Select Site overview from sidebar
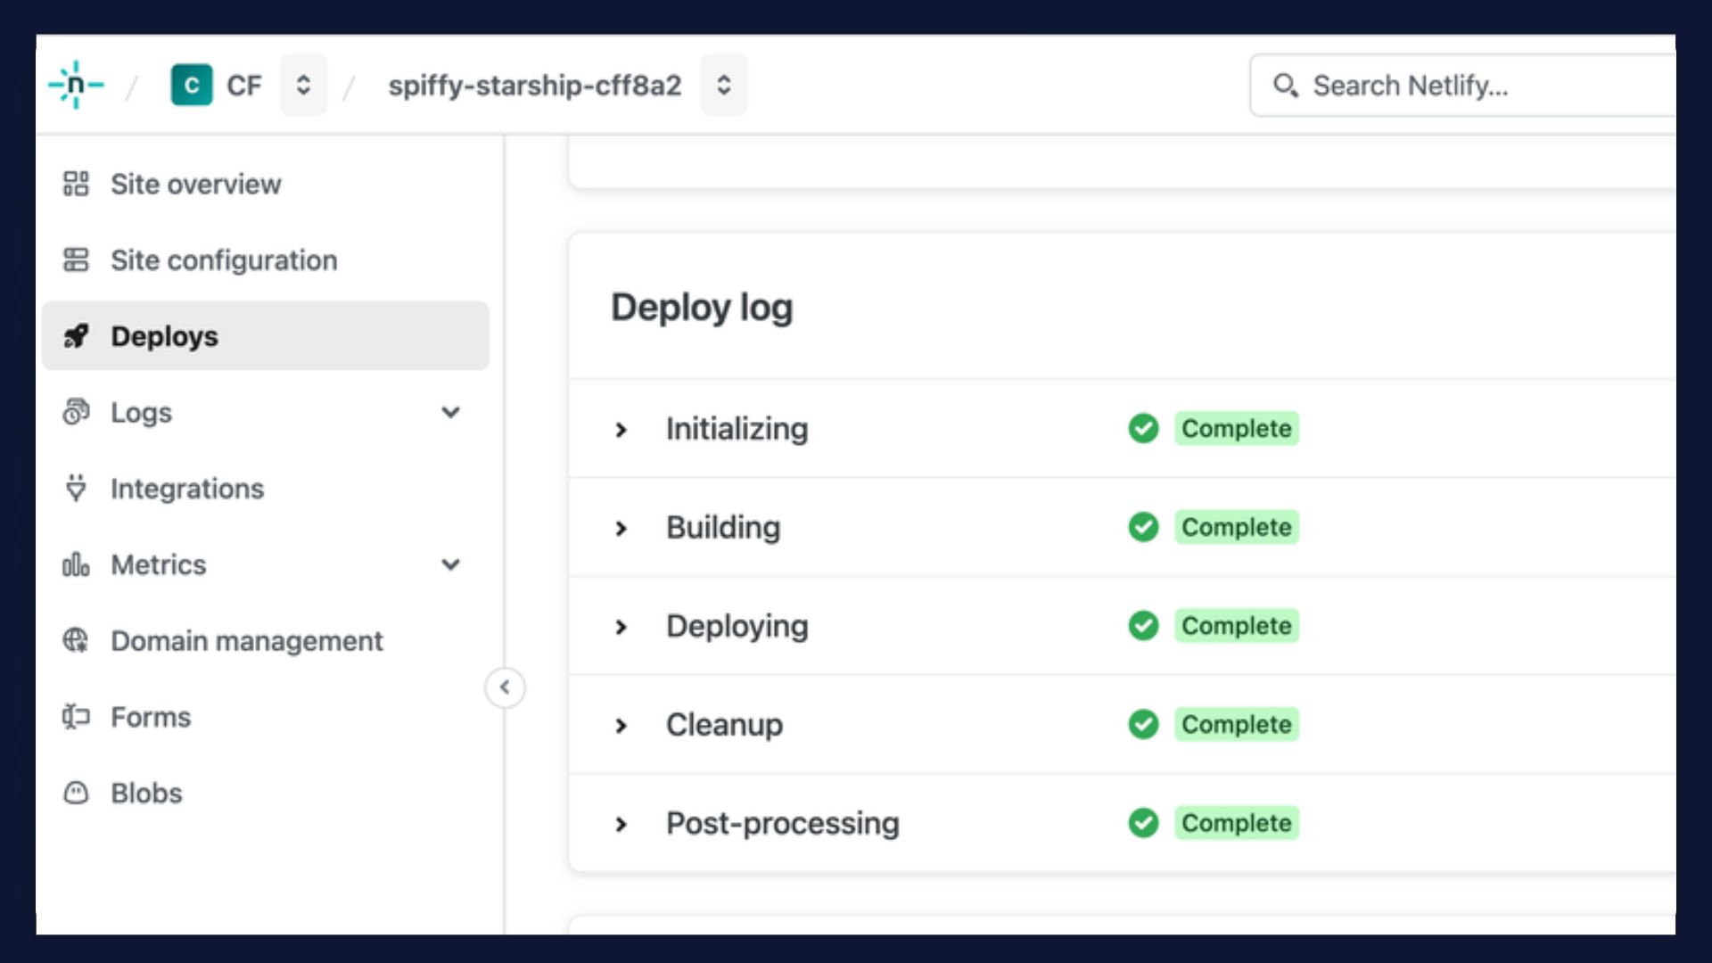This screenshot has height=963, width=1712. 196,184
